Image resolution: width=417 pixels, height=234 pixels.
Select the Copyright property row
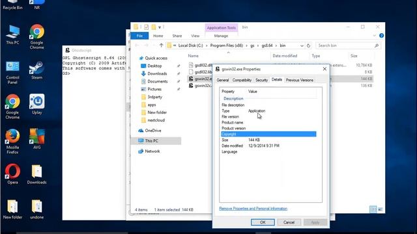(x=268, y=134)
